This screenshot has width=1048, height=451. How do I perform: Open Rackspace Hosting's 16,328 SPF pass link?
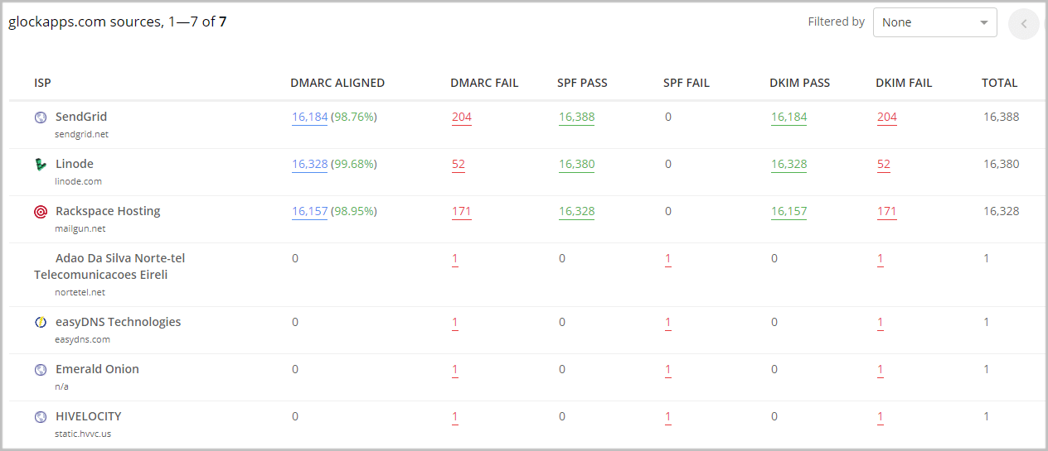tap(576, 211)
